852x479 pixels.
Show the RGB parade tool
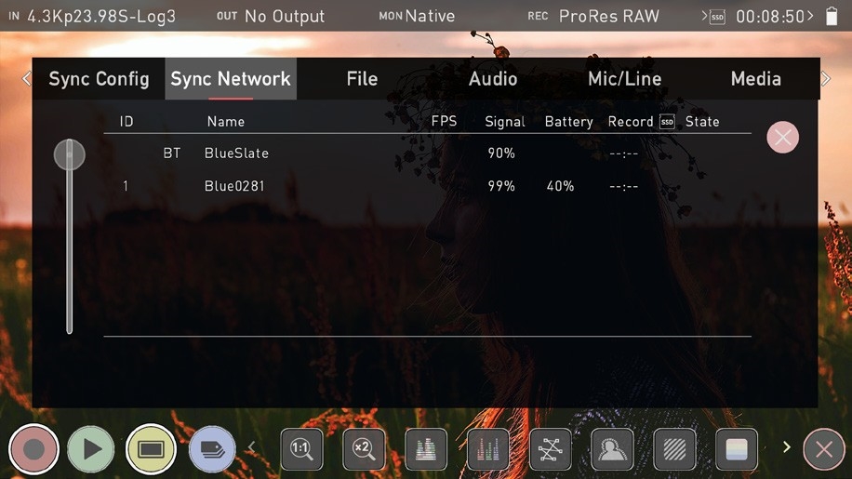pos(488,449)
